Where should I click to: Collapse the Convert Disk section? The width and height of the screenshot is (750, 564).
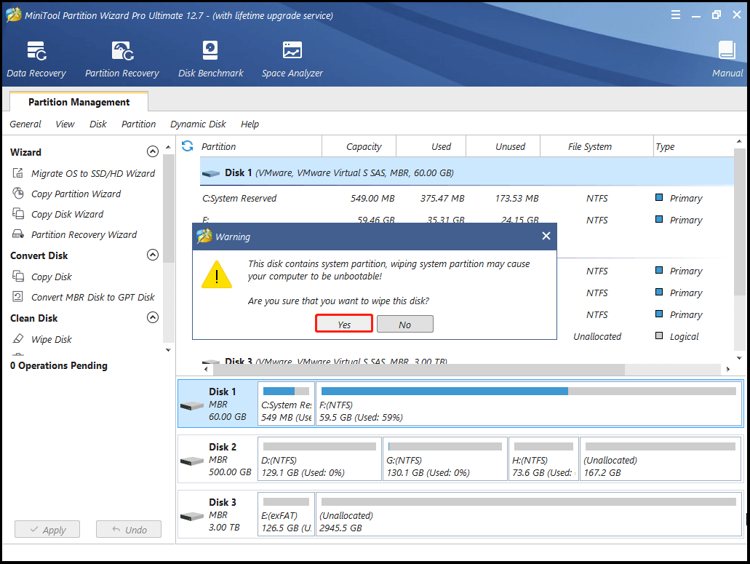153,255
